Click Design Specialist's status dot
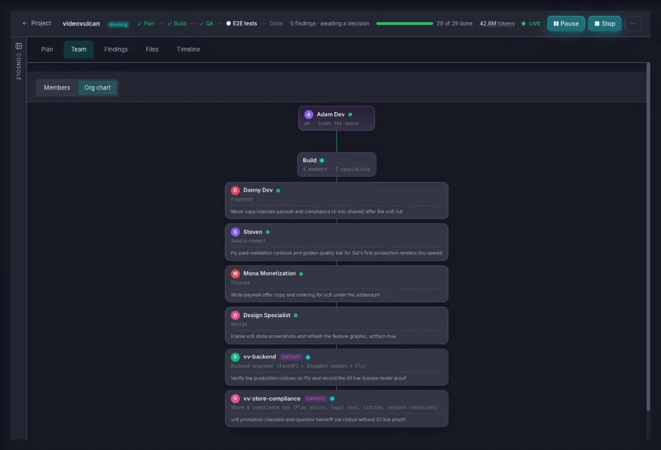The width and height of the screenshot is (661, 450). click(296, 316)
